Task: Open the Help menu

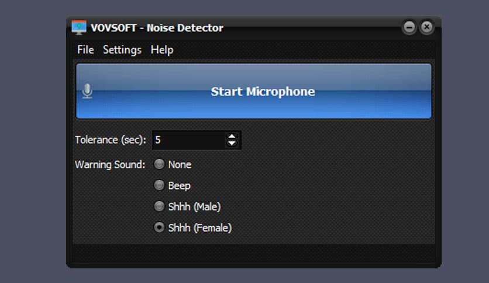Action: pyautogui.click(x=162, y=50)
